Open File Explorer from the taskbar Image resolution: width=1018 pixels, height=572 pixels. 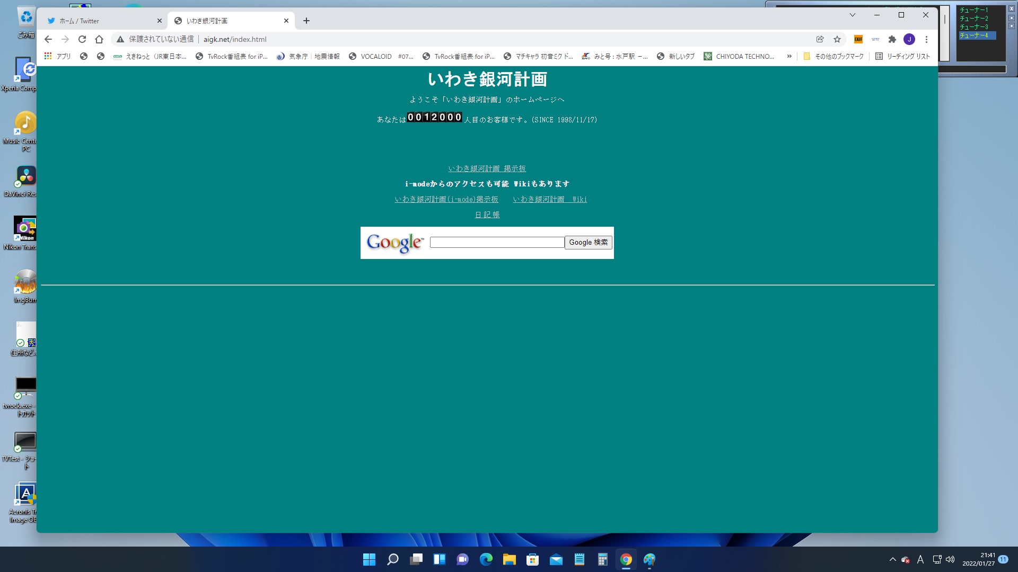510,559
